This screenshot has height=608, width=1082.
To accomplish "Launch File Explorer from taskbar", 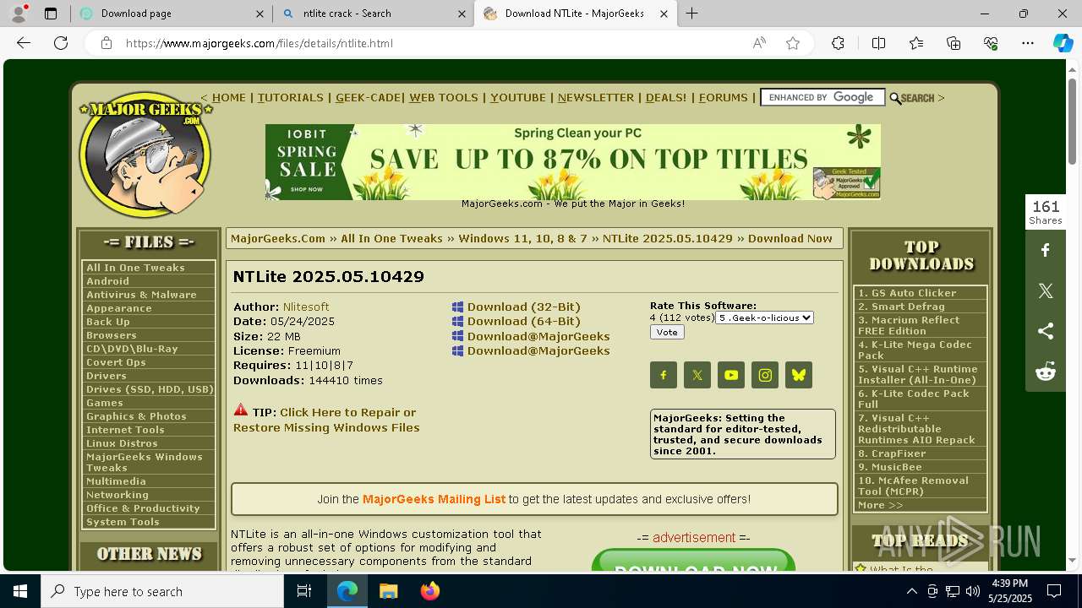I will click(x=389, y=591).
